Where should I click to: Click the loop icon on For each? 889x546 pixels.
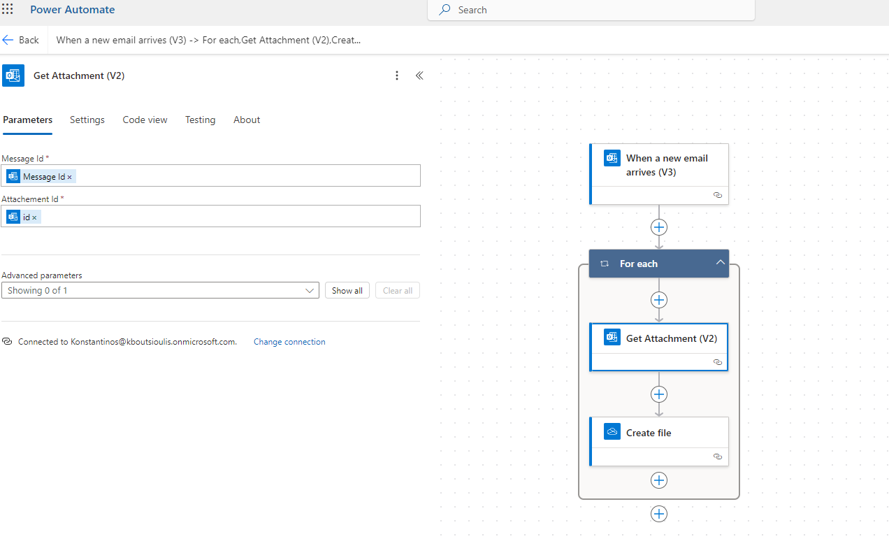[605, 264]
